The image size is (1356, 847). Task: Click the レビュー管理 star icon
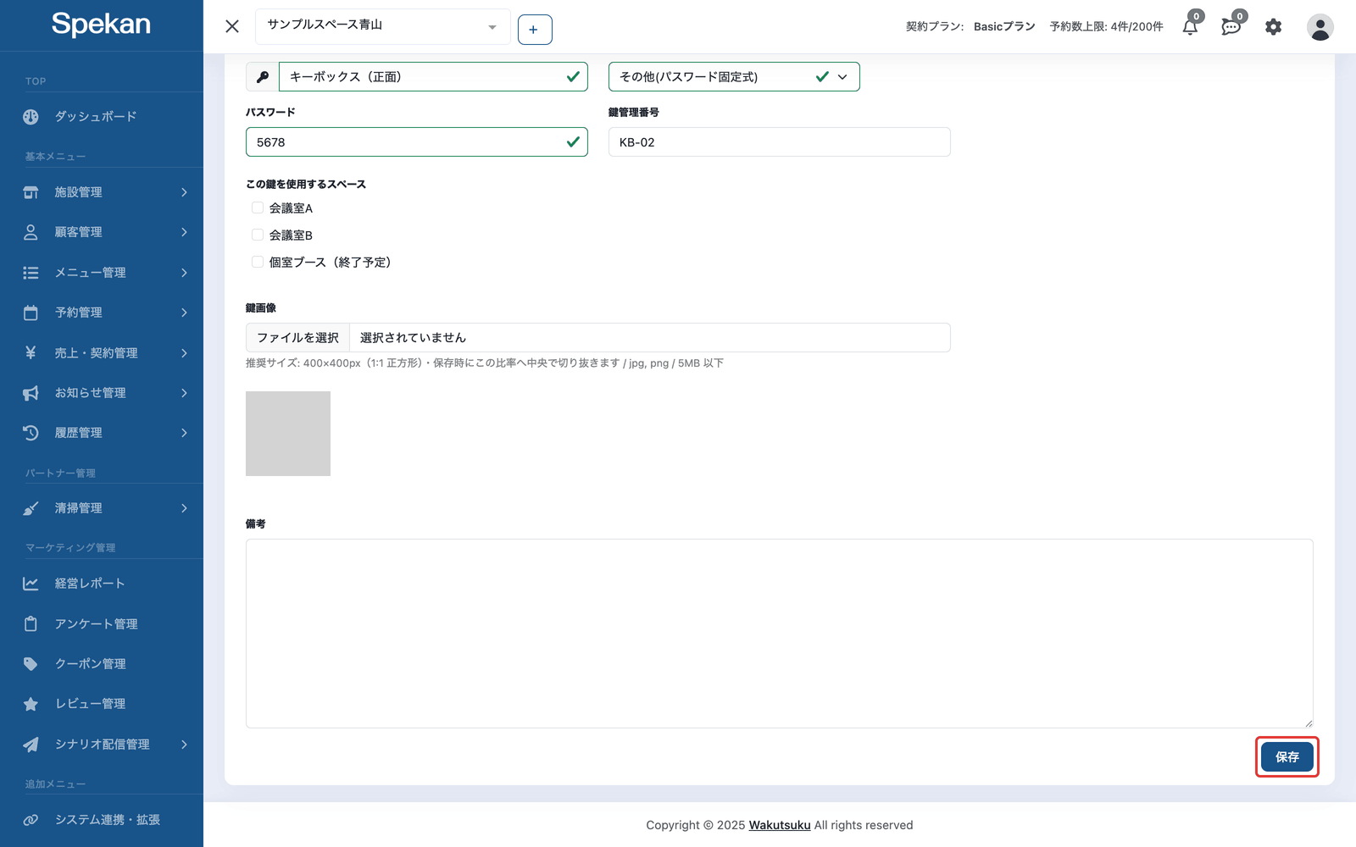tap(31, 704)
